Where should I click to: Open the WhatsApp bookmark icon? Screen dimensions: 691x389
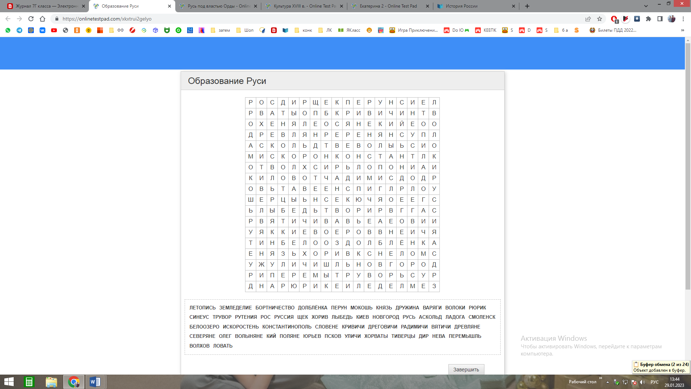coord(8,30)
